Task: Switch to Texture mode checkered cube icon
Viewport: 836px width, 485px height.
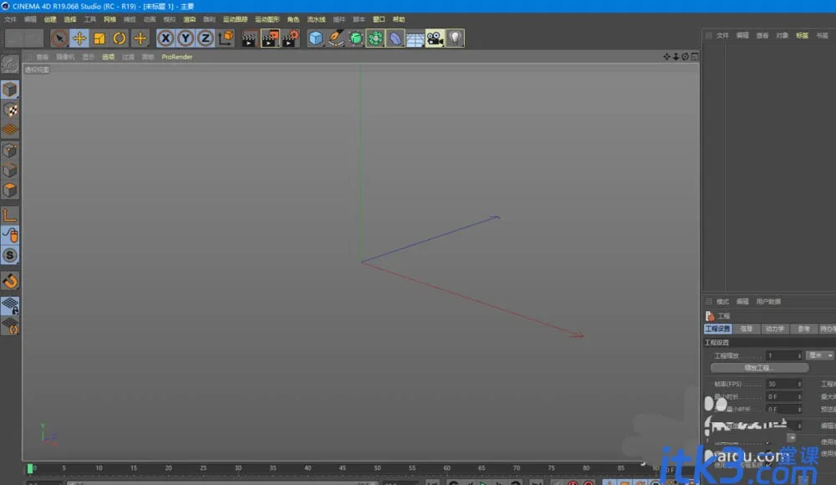Action: click(9, 110)
